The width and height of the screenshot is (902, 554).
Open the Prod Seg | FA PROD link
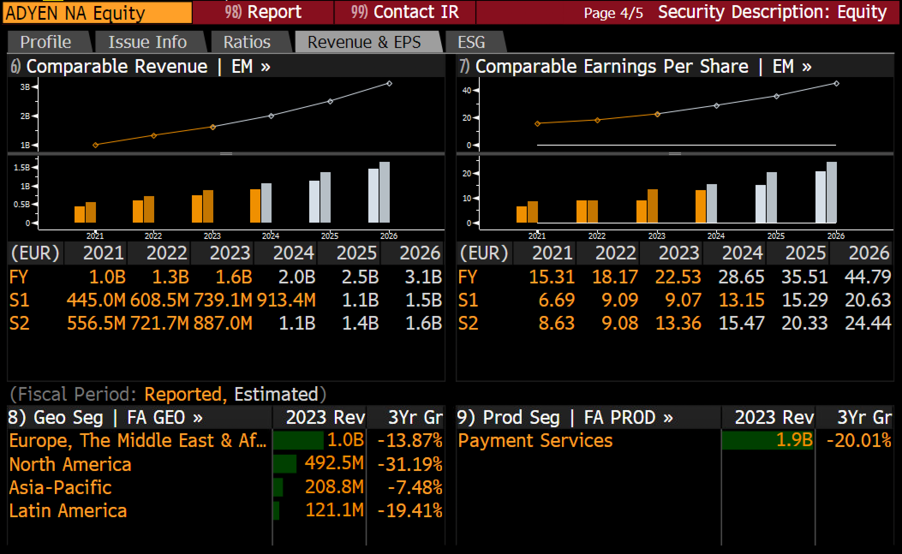click(x=565, y=417)
